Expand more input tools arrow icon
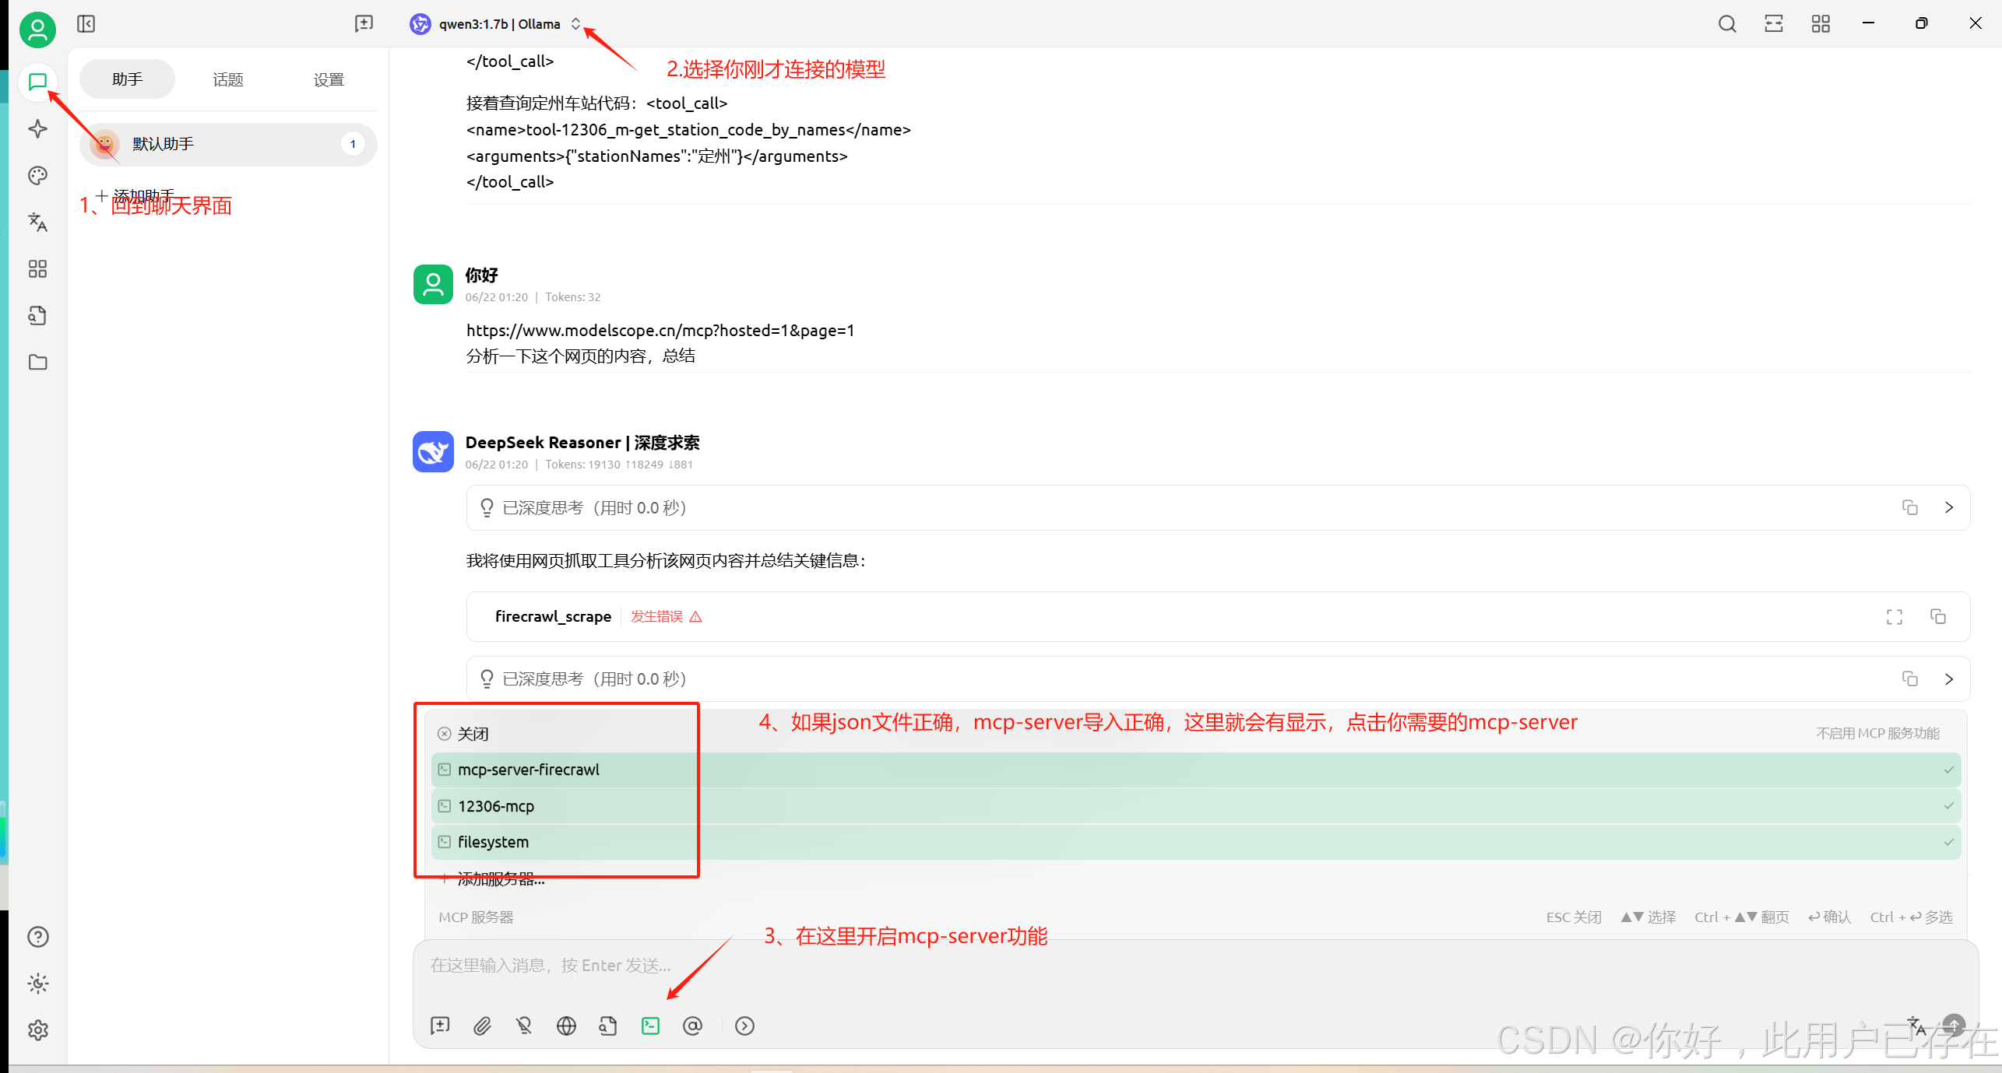The width and height of the screenshot is (2002, 1073). coord(744,1026)
